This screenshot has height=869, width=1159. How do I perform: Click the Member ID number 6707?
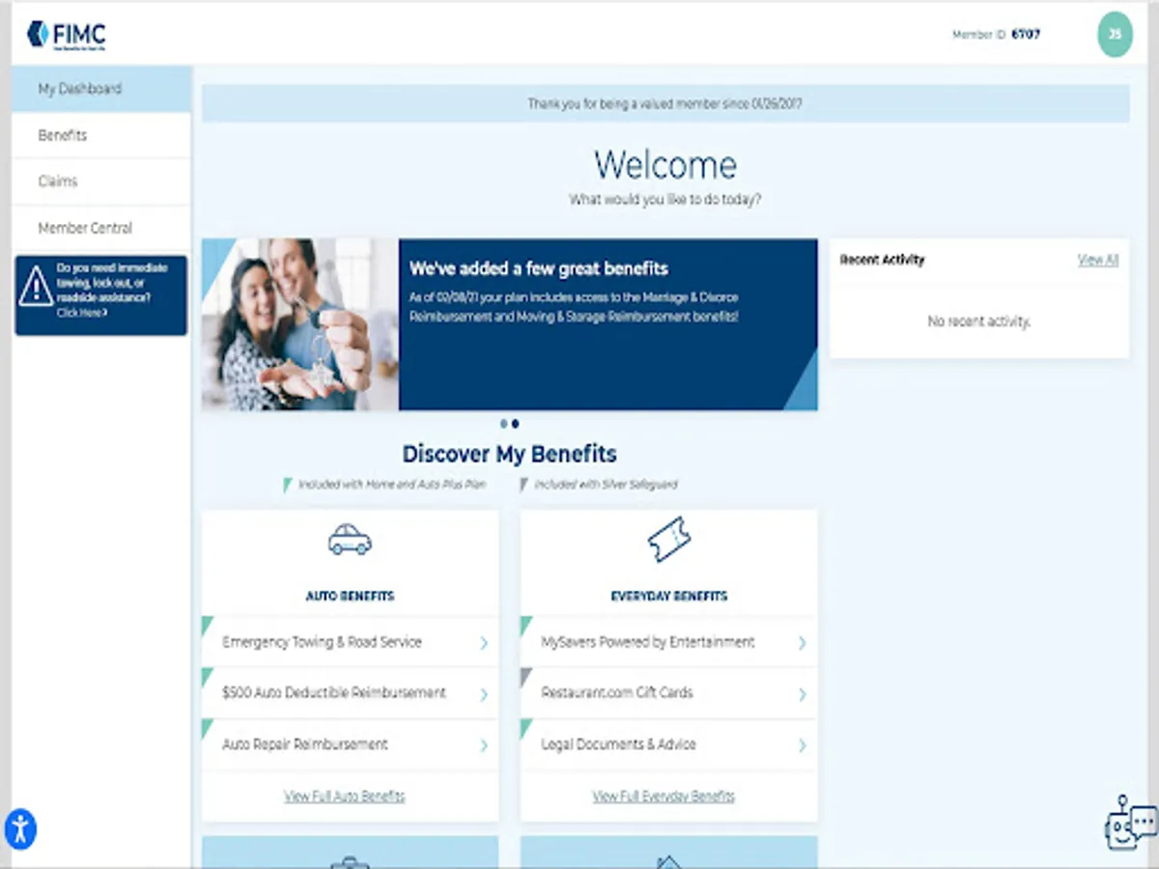tap(1026, 35)
